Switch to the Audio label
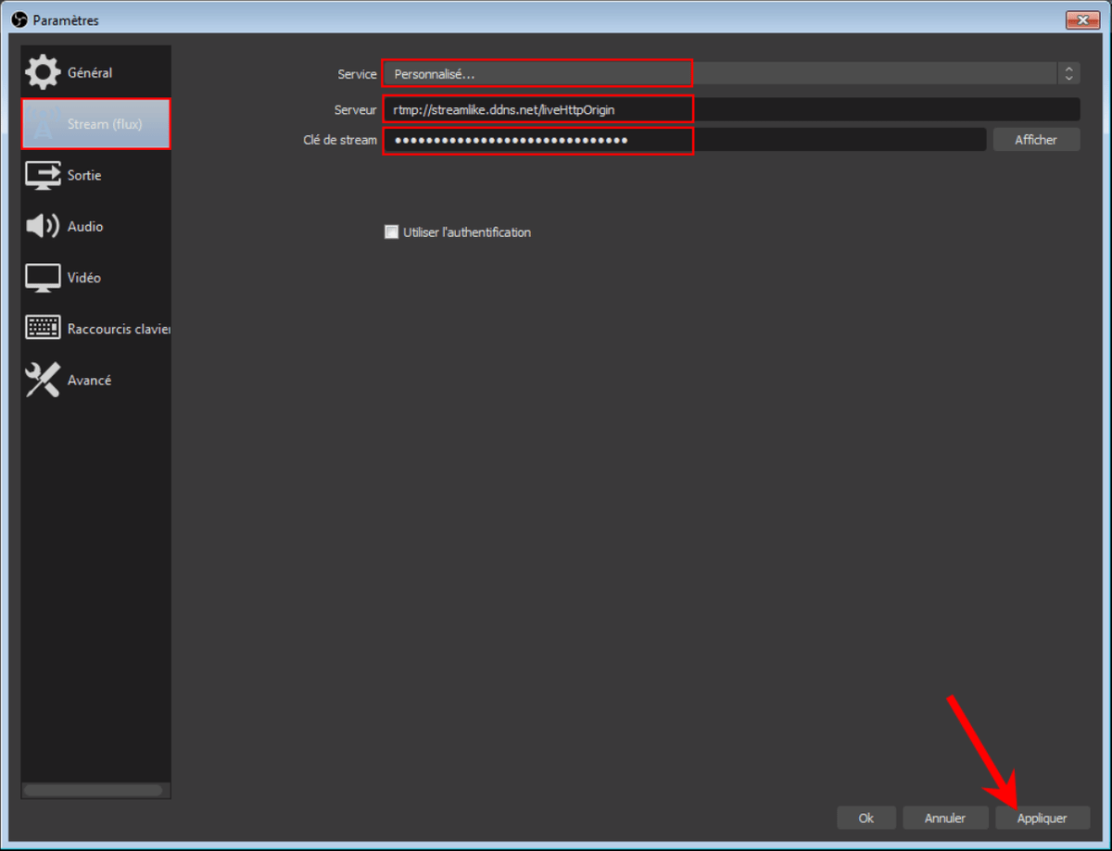This screenshot has height=851, width=1112. (85, 227)
